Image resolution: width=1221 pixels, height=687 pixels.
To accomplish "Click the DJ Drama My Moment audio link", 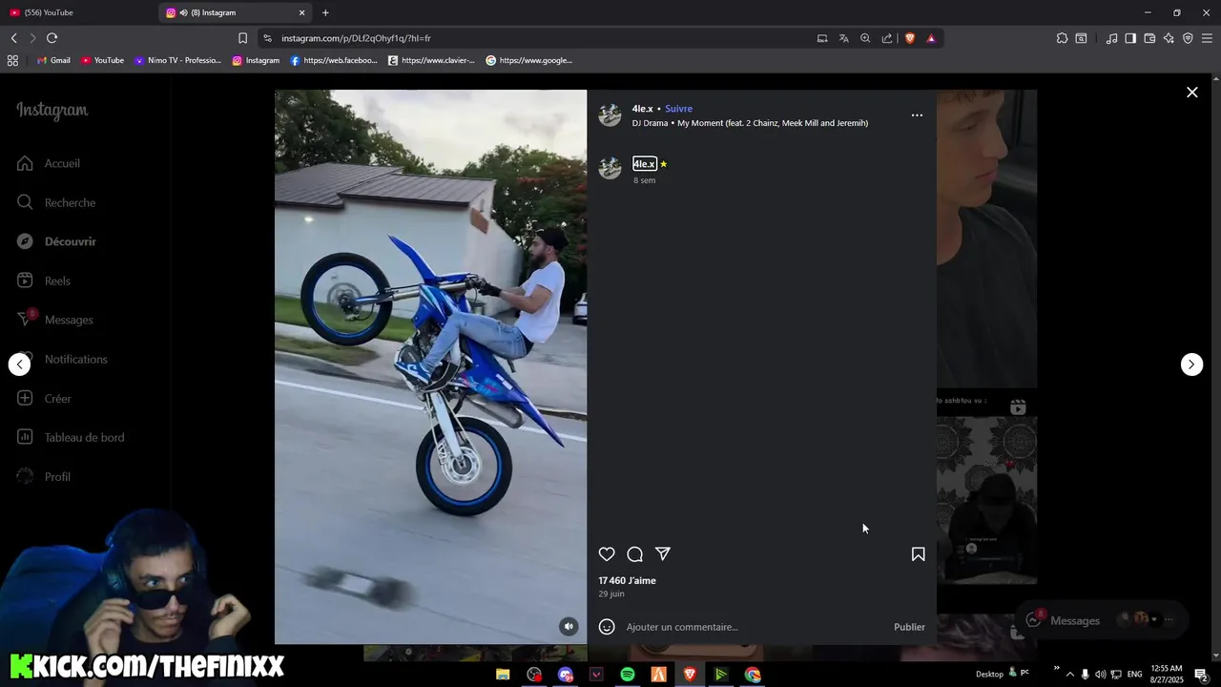I will coord(750,123).
